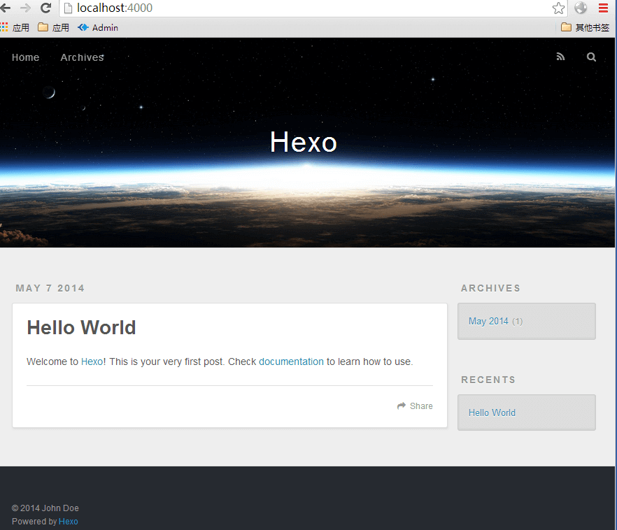Open the RSS feed icon
This screenshot has width=617, height=530.
click(x=560, y=57)
